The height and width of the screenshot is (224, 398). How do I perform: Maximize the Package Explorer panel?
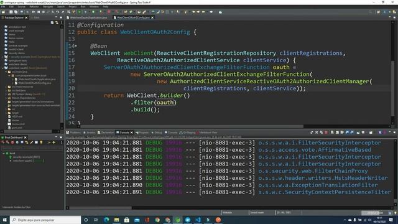[61, 17]
